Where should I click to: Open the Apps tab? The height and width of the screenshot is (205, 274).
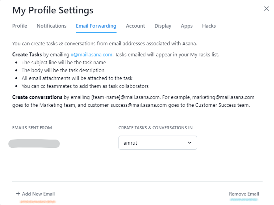pyautogui.click(x=187, y=26)
